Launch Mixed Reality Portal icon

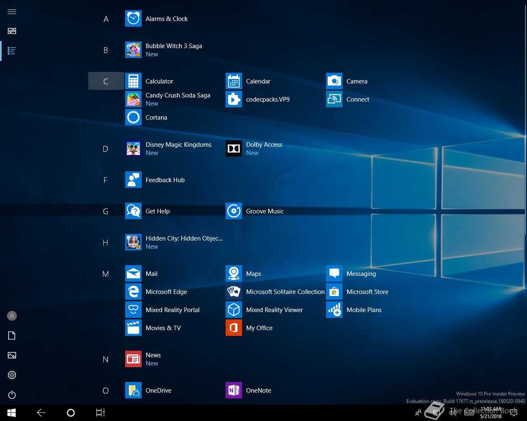click(133, 310)
